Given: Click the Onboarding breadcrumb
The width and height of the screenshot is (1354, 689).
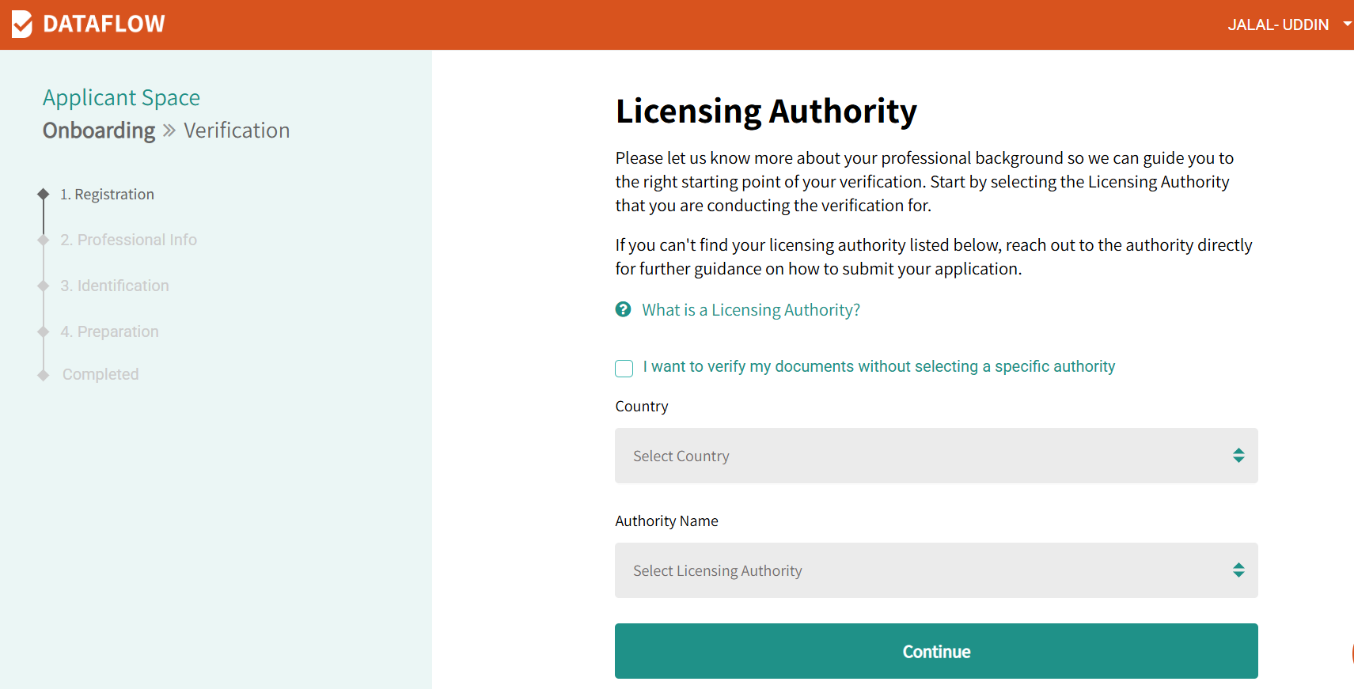Looking at the screenshot, I should [x=99, y=131].
